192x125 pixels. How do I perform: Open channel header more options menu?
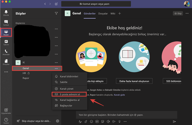(187, 13)
